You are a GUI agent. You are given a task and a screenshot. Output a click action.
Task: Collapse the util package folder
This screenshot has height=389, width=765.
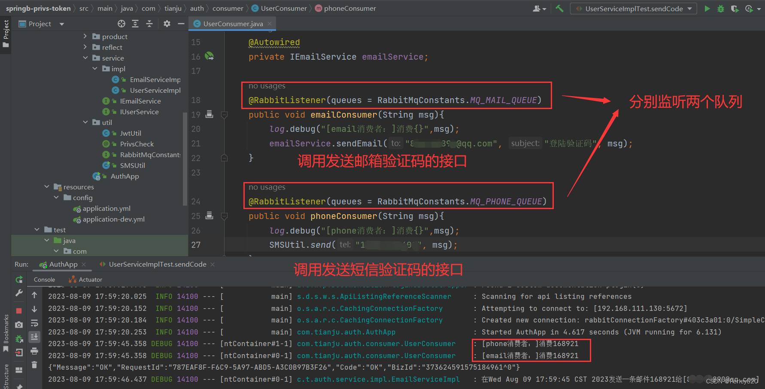[85, 122]
